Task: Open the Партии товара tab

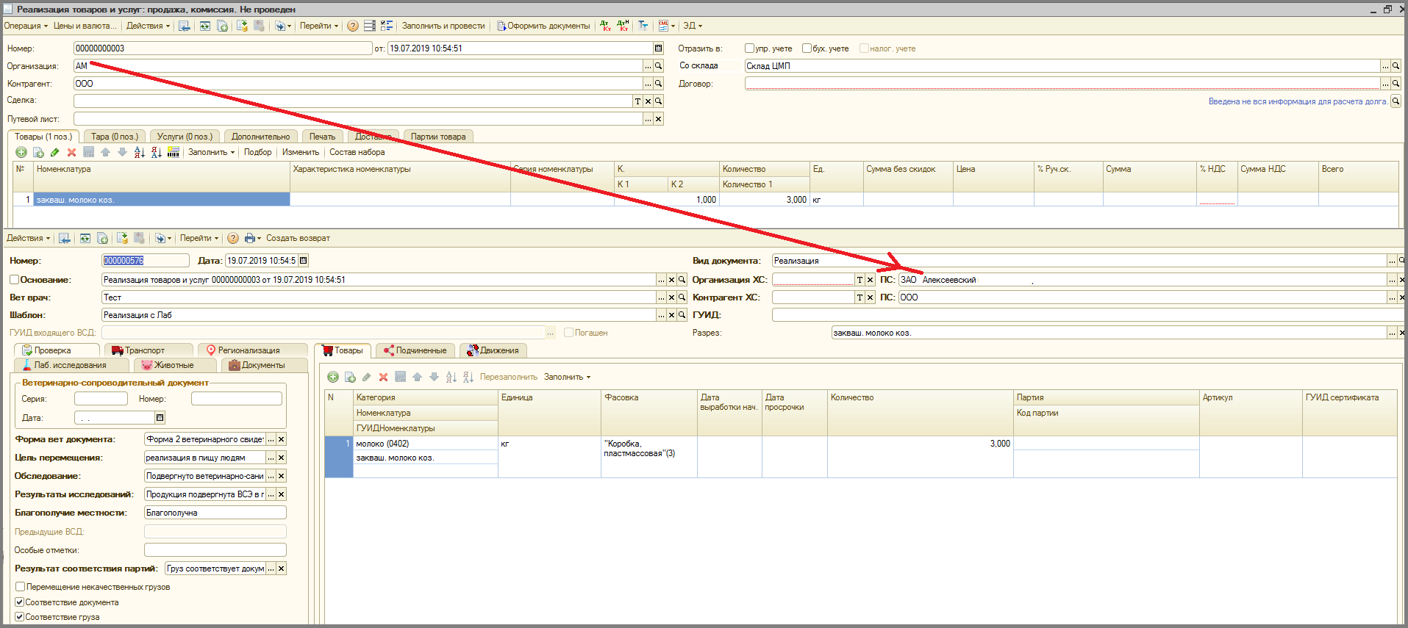Action: [x=438, y=137]
